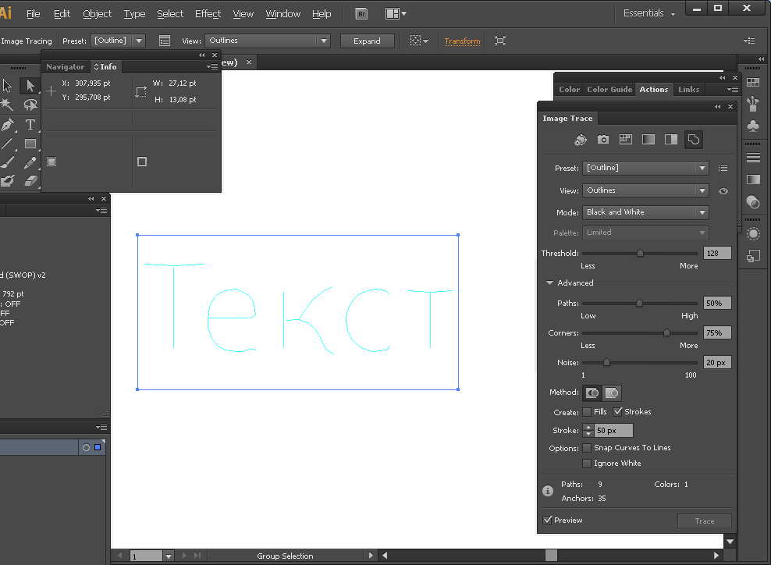Switch to the Navigator tab
This screenshot has height=565, width=771.
pos(65,67)
